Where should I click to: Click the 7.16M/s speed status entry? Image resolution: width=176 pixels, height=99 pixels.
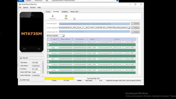(54, 81)
